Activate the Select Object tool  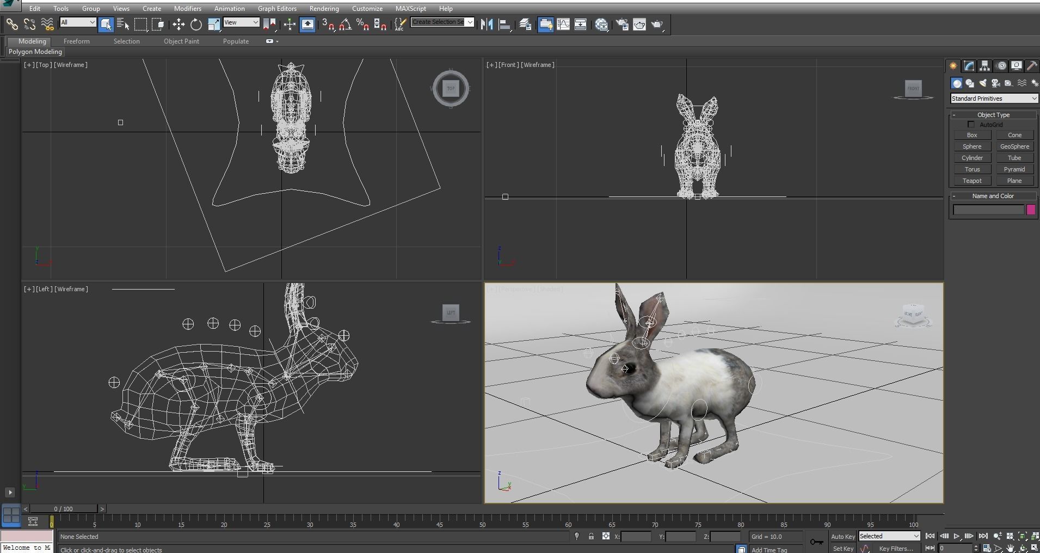tap(106, 24)
